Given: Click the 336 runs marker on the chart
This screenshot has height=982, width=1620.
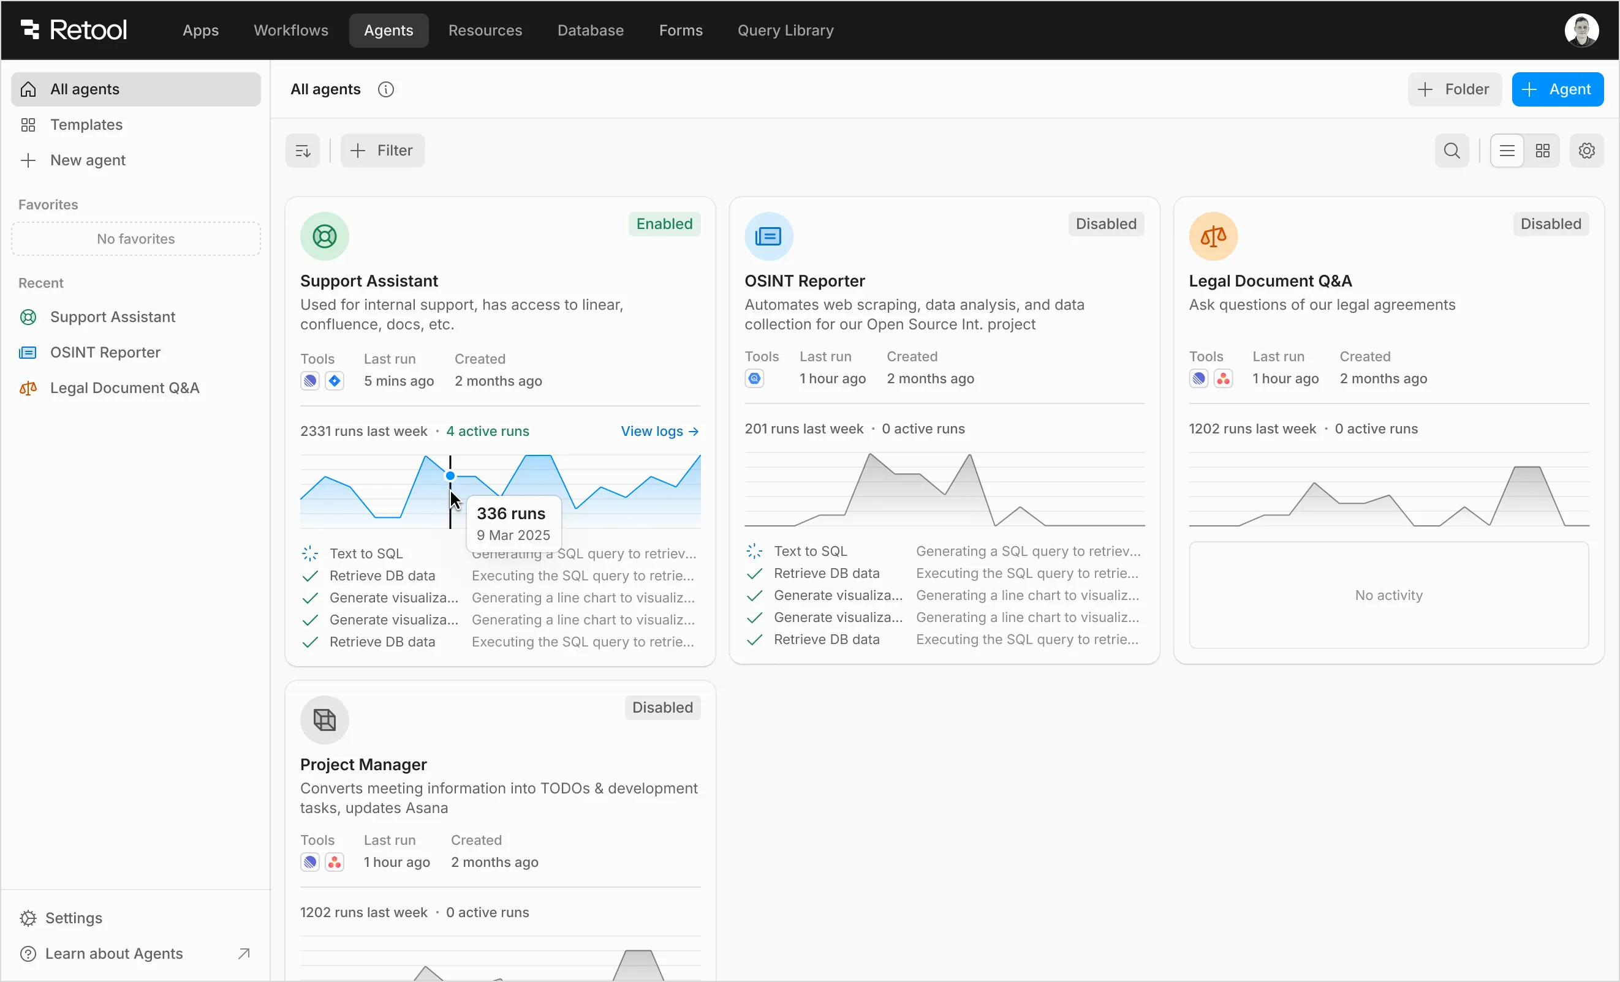Looking at the screenshot, I should click(x=450, y=476).
